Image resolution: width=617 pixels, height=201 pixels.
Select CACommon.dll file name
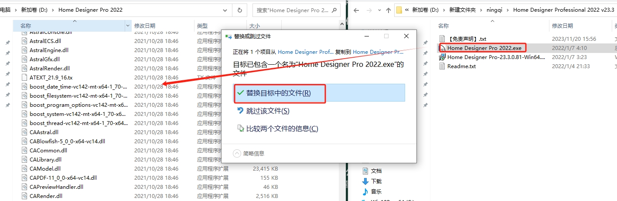[x=48, y=151]
